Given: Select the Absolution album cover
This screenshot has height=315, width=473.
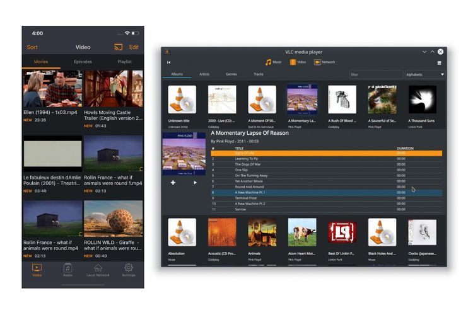Looking at the screenshot, I should pyautogui.click(x=182, y=232).
